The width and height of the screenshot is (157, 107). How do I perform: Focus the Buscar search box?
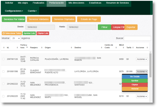(x=137, y=38)
